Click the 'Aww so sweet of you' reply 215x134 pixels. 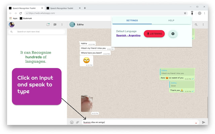point(177,74)
